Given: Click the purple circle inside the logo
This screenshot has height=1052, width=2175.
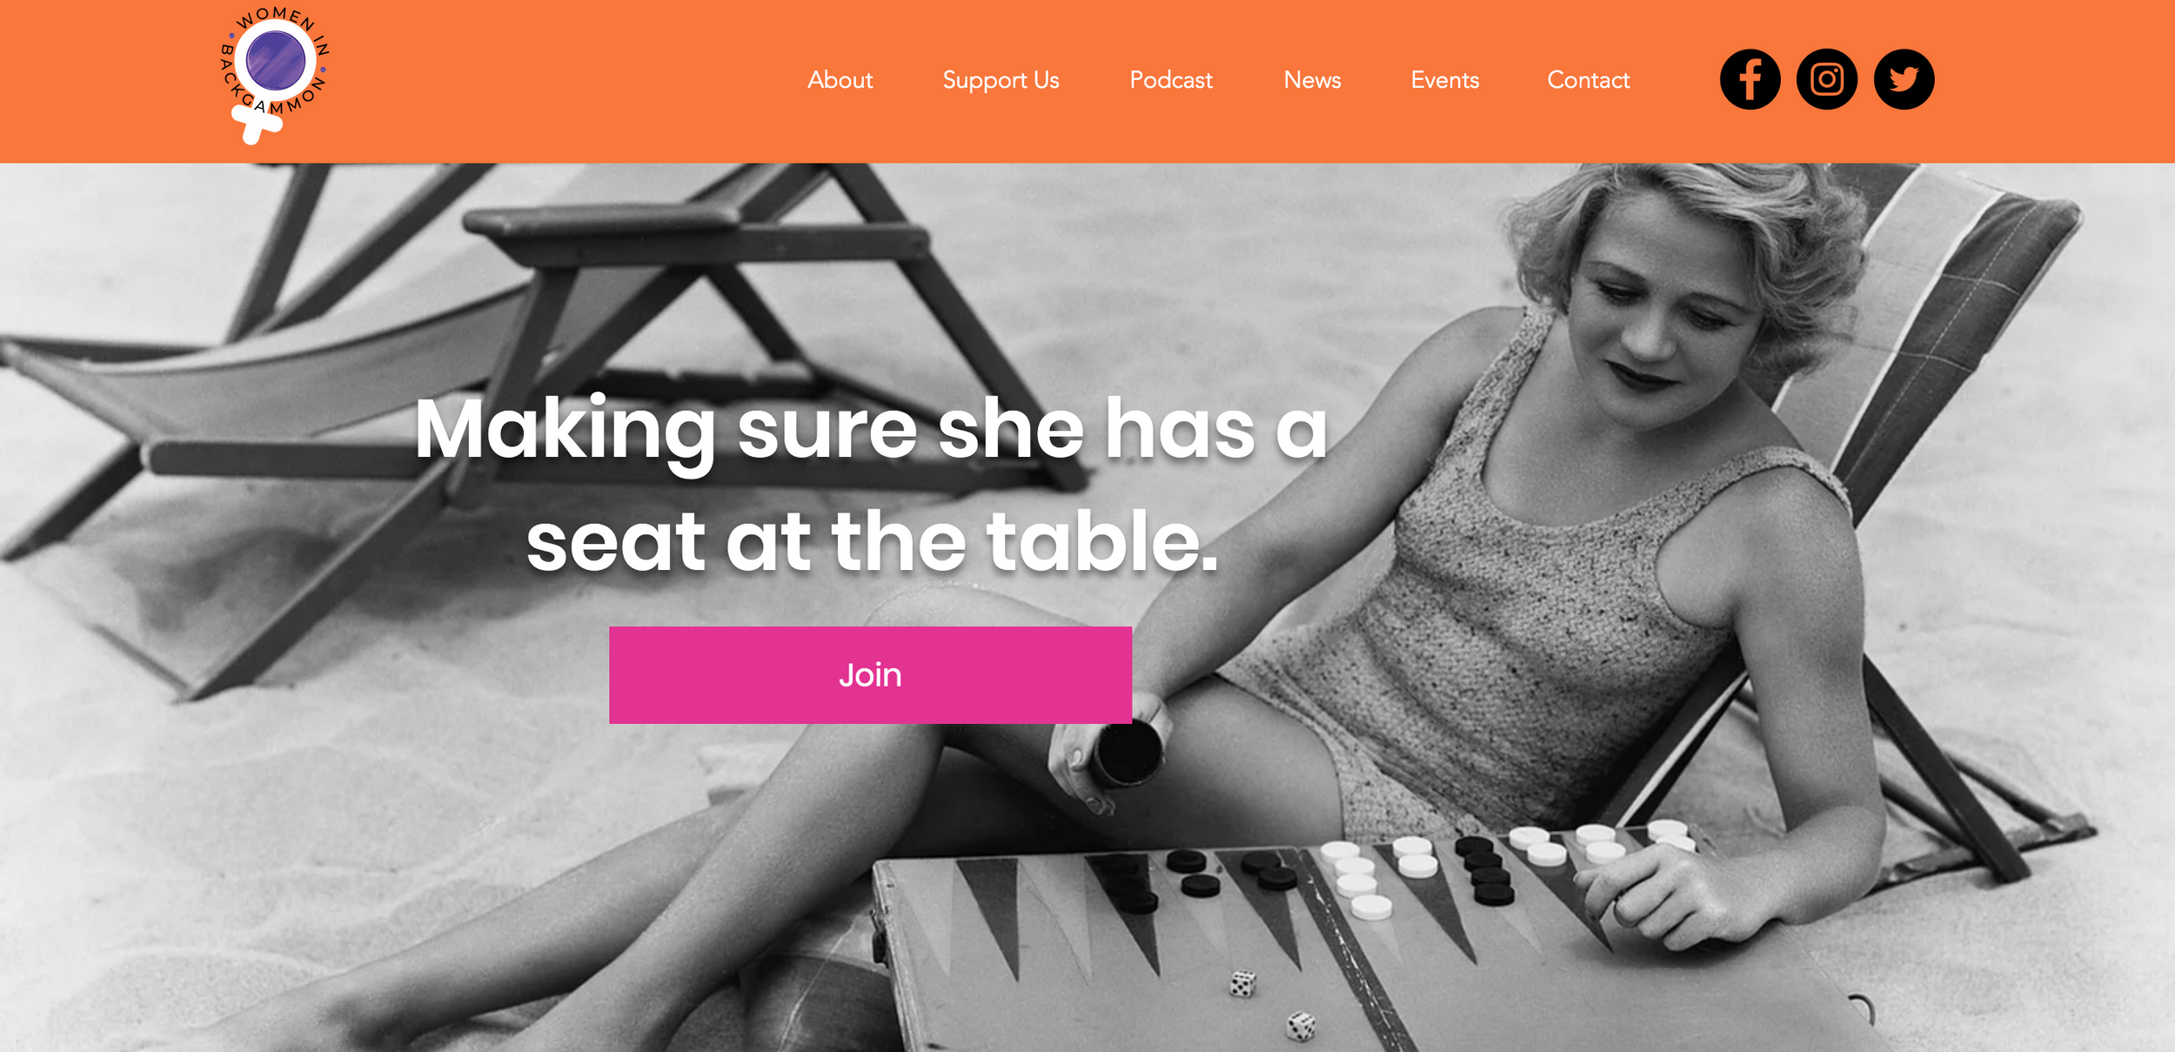Looking at the screenshot, I should [275, 60].
